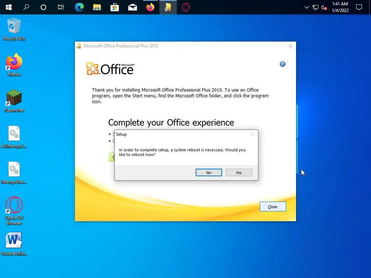The image size is (371, 278).
Task: Close the Microsoft Office Professional Plus 2010 window
Action: coord(291,46)
